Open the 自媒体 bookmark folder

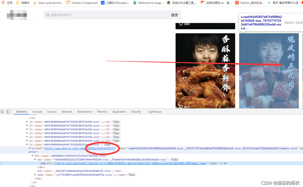point(23,3)
